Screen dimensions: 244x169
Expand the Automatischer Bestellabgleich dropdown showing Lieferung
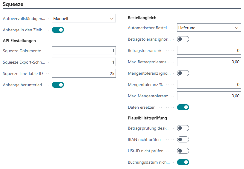click(209, 28)
